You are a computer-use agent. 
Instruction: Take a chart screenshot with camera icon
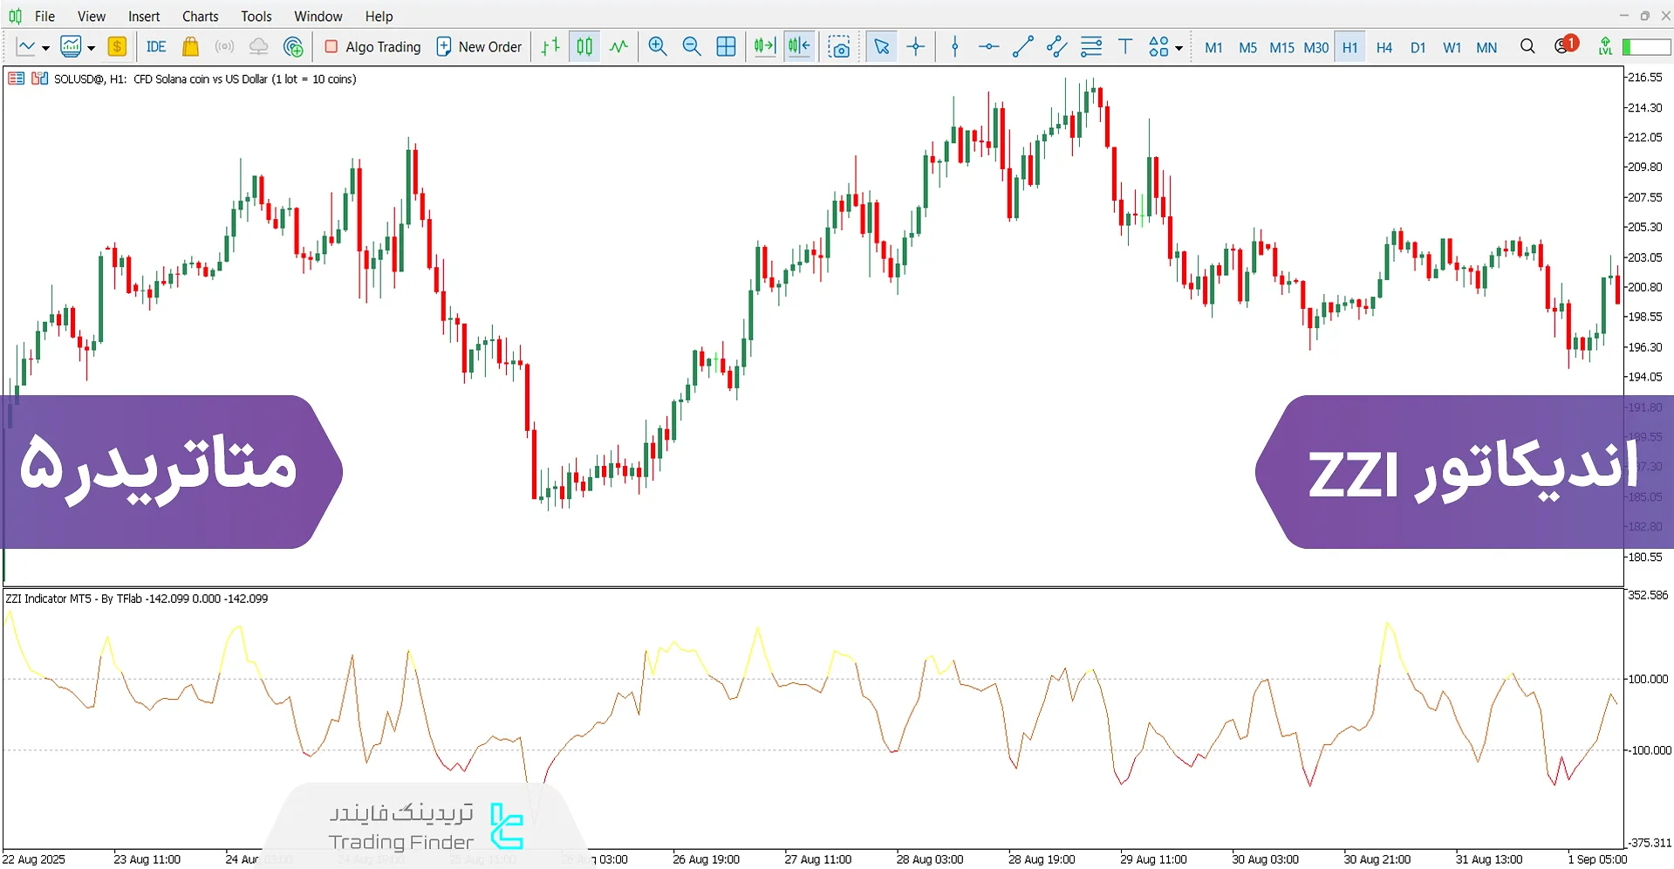[839, 47]
